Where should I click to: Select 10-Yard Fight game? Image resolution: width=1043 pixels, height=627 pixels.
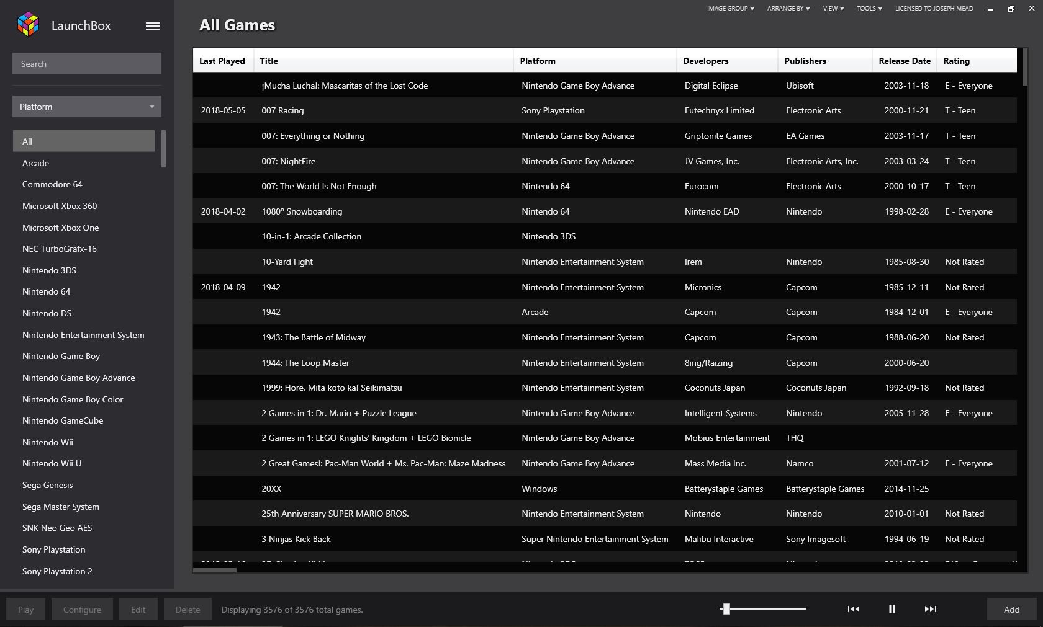point(605,262)
